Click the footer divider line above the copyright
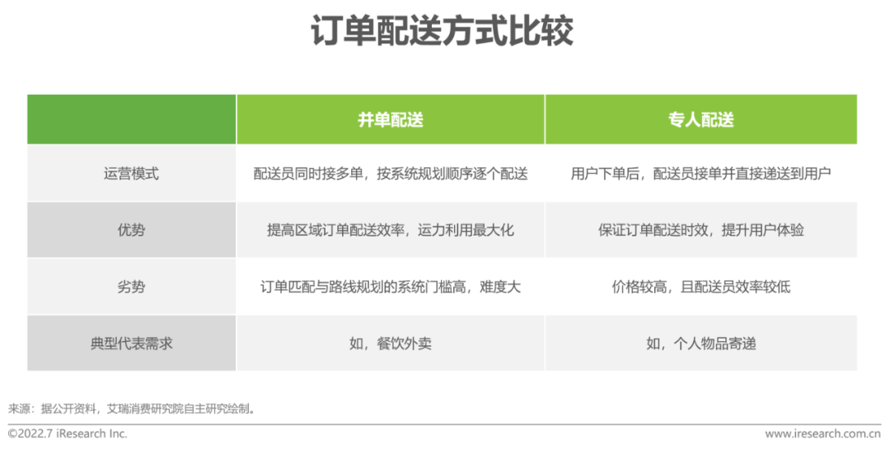This screenshot has width=890, height=453. point(445,424)
